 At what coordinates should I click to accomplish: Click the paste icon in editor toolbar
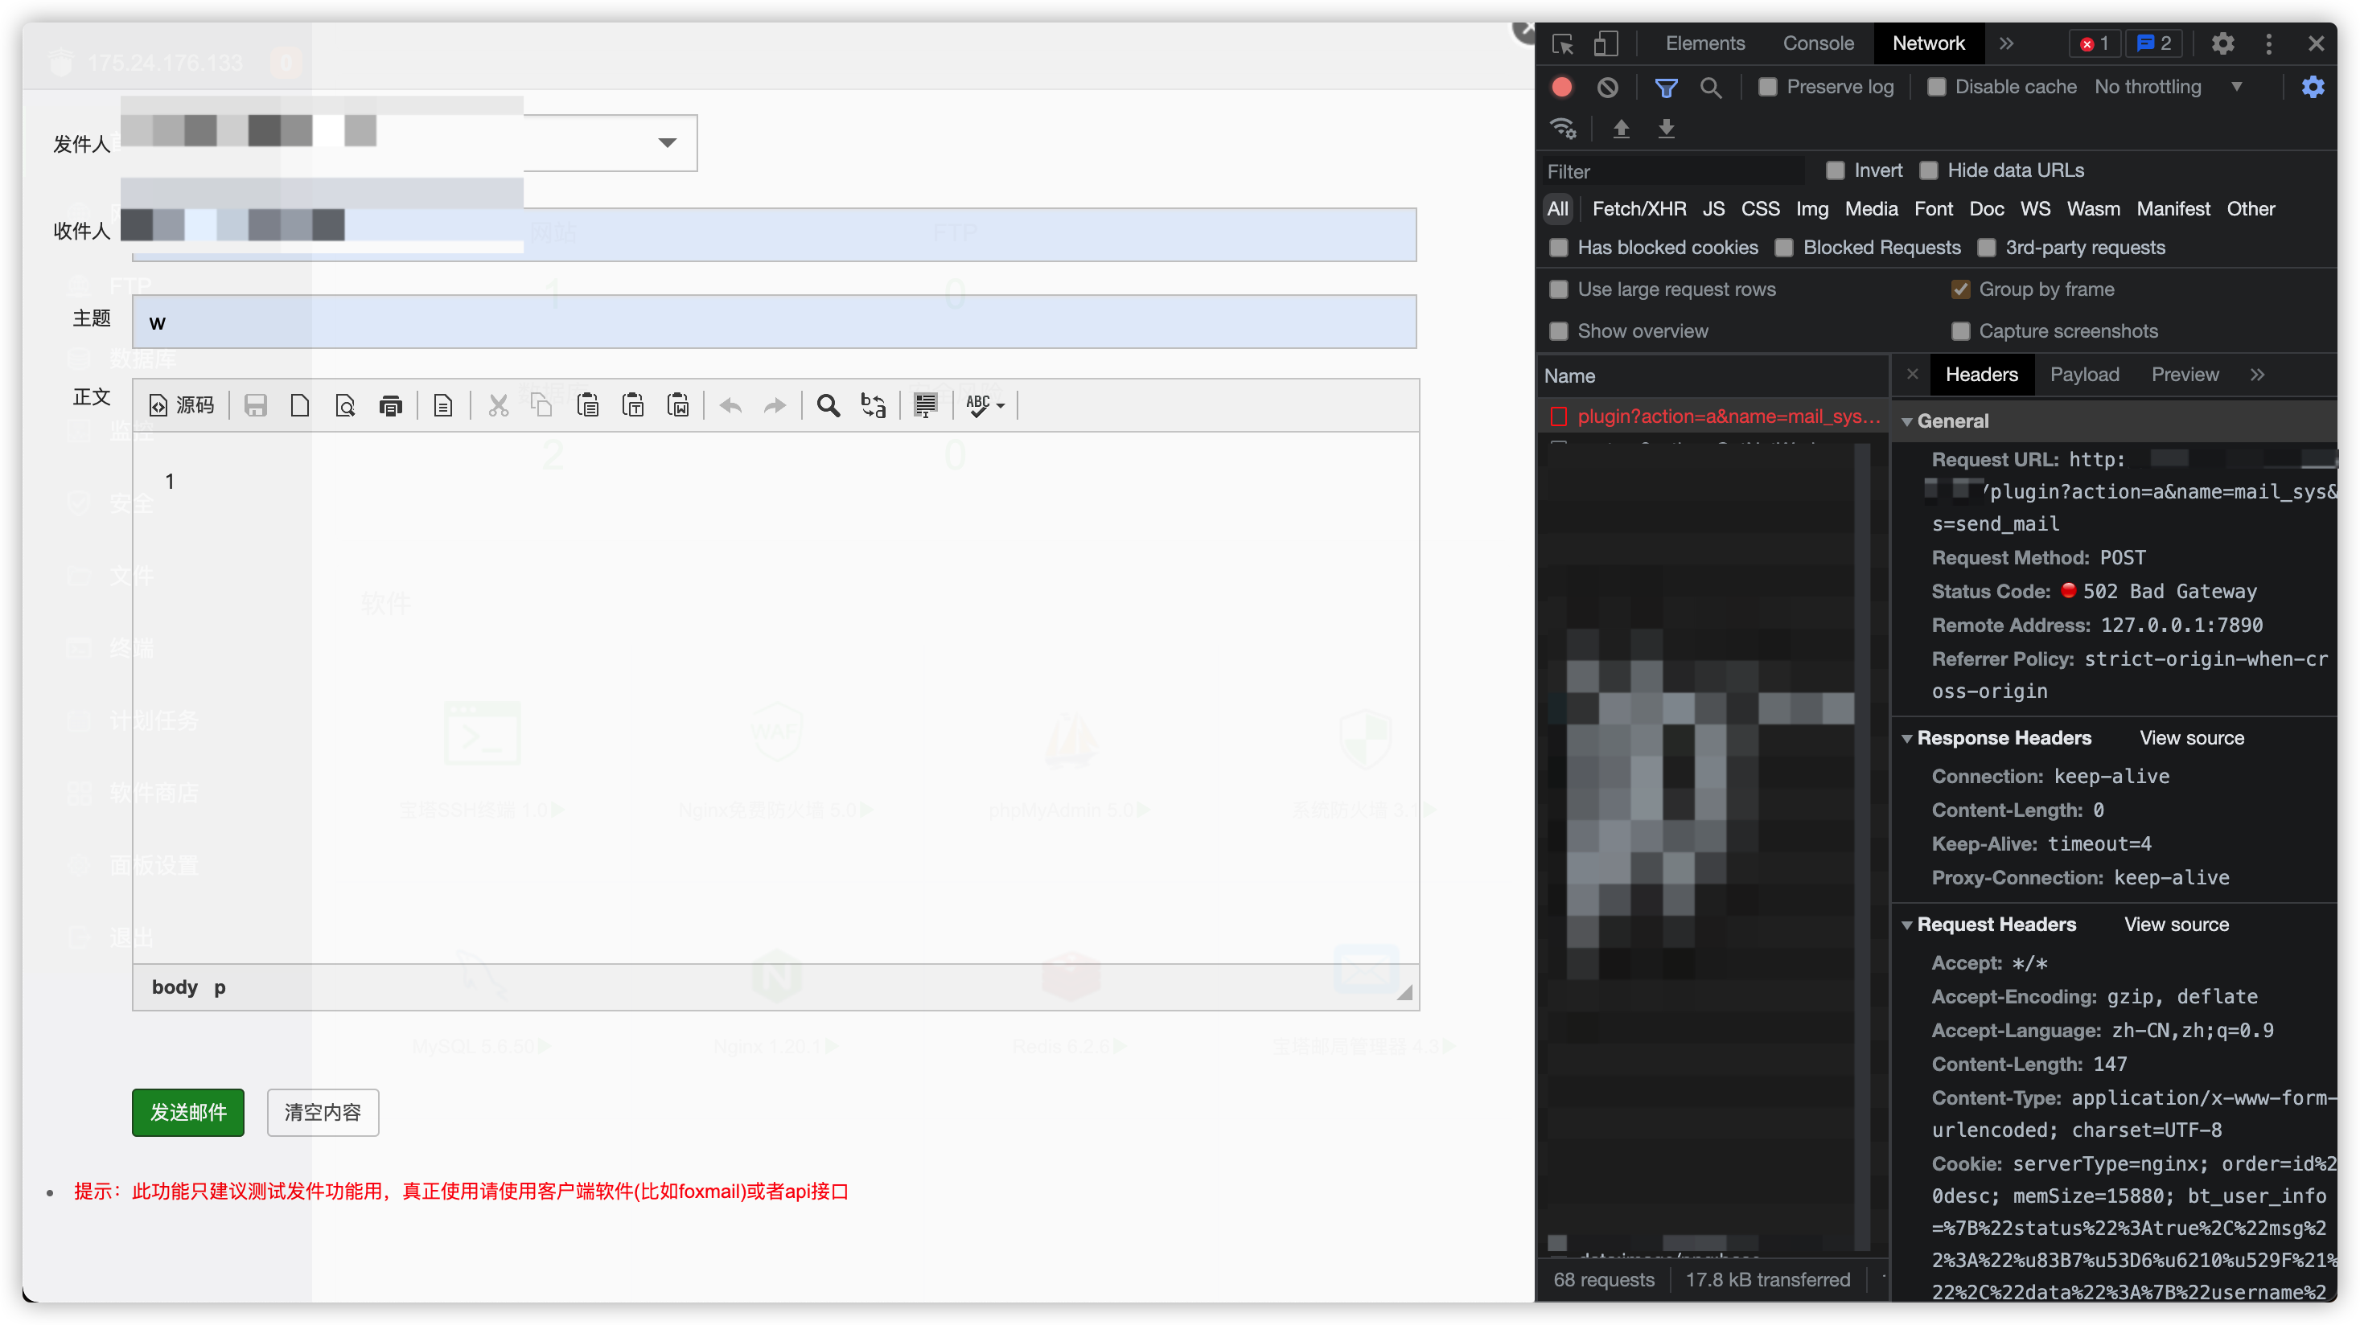pyautogui.click(x=588, y=404)
